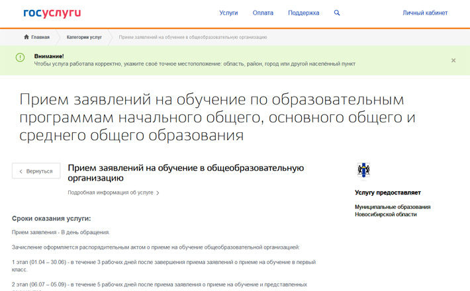The image size is (470, 291).
Task: Dismiss the Внимание notification with X
Action: pyautogui.click(x=453, y=60)
